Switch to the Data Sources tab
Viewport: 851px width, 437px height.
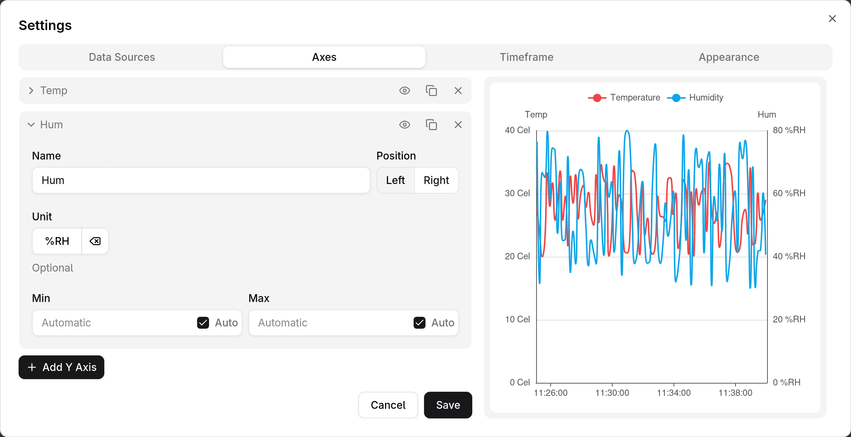tap(122, 57)
